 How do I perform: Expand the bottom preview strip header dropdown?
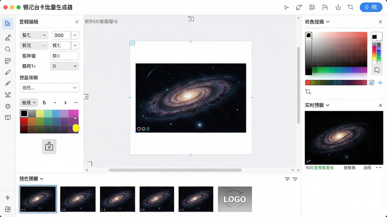point(42,179)
